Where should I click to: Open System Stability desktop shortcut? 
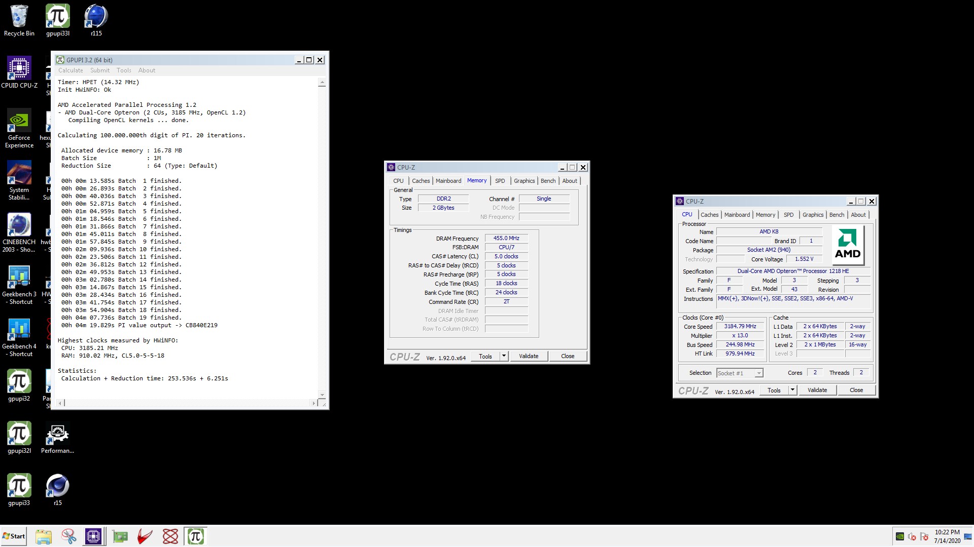(19, 180)
